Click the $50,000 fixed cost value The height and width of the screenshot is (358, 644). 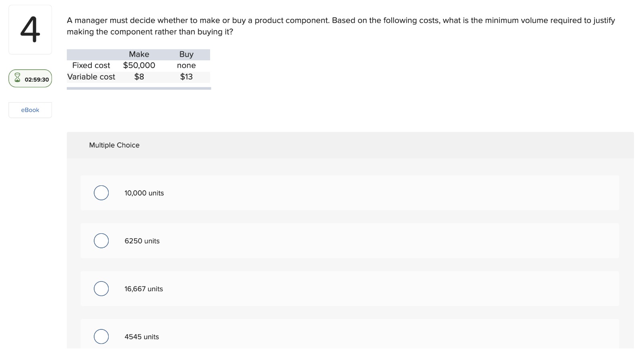pyautogui.click(x=139, y=65)
